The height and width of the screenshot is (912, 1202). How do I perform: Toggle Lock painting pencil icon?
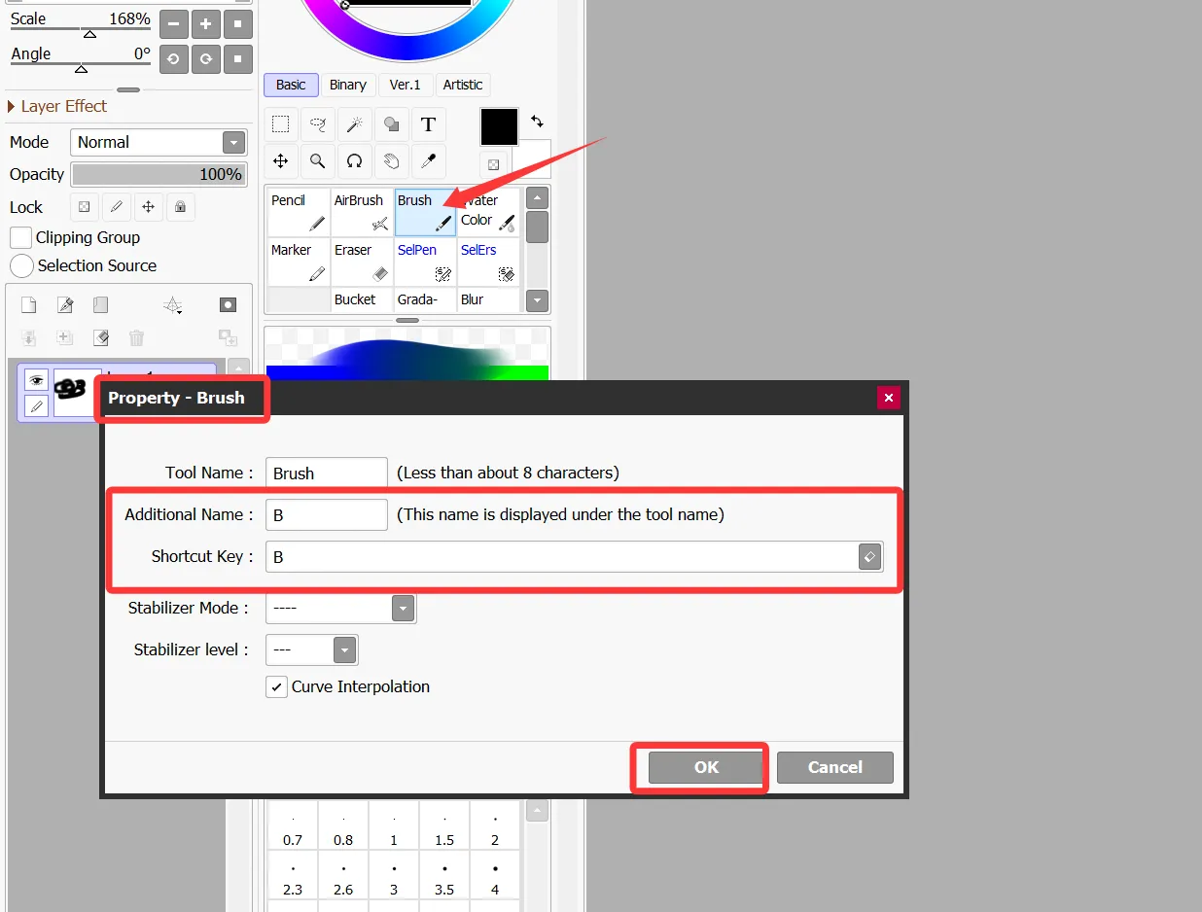click(116, 206)
